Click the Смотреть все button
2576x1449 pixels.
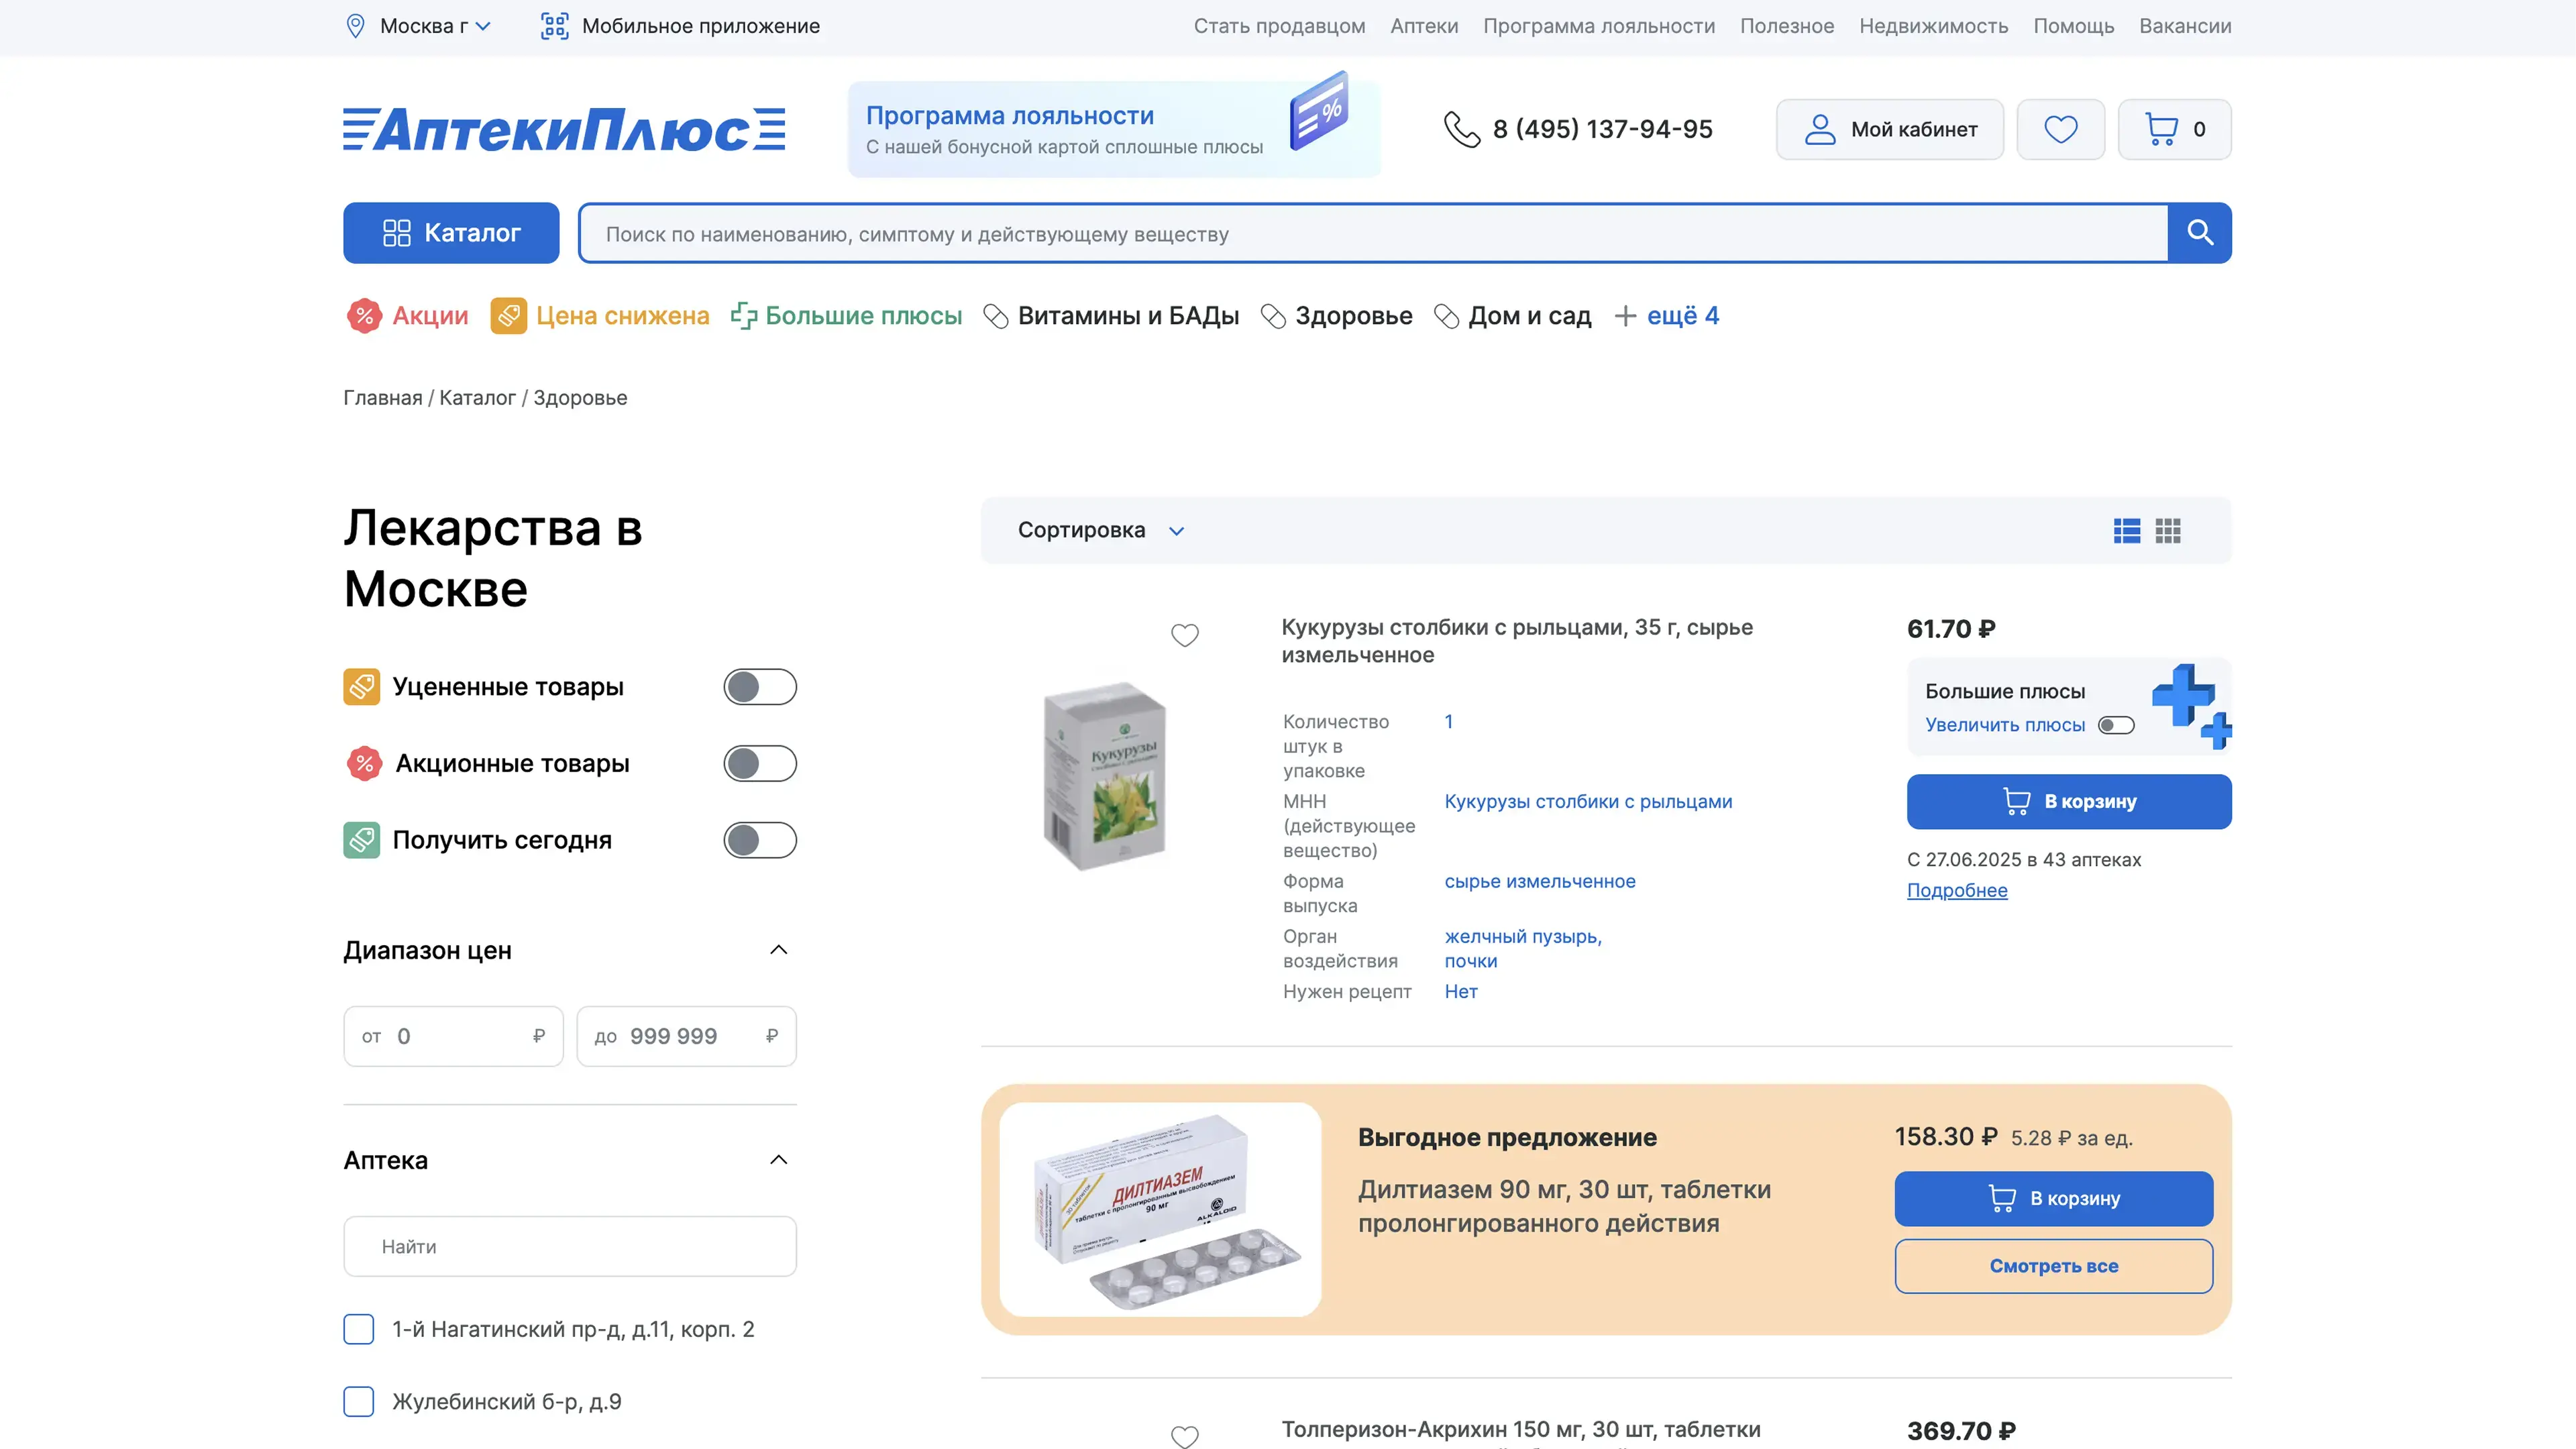[2053, 1266]
